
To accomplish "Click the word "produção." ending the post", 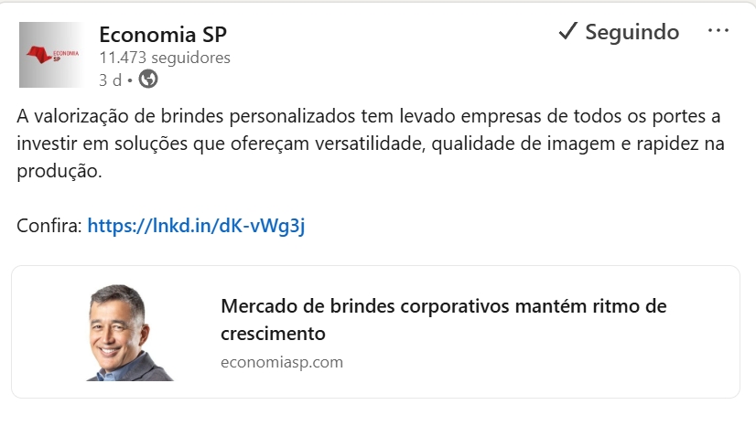I will (57, 171).
